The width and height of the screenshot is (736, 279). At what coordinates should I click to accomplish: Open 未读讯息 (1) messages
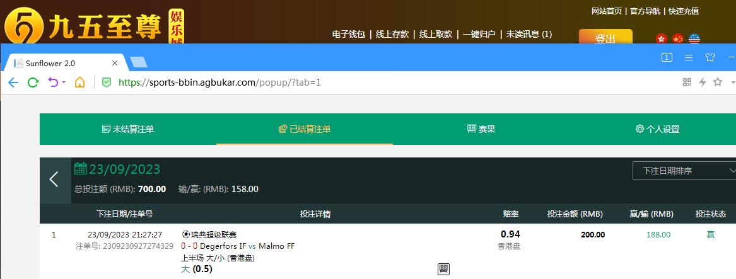529,34
